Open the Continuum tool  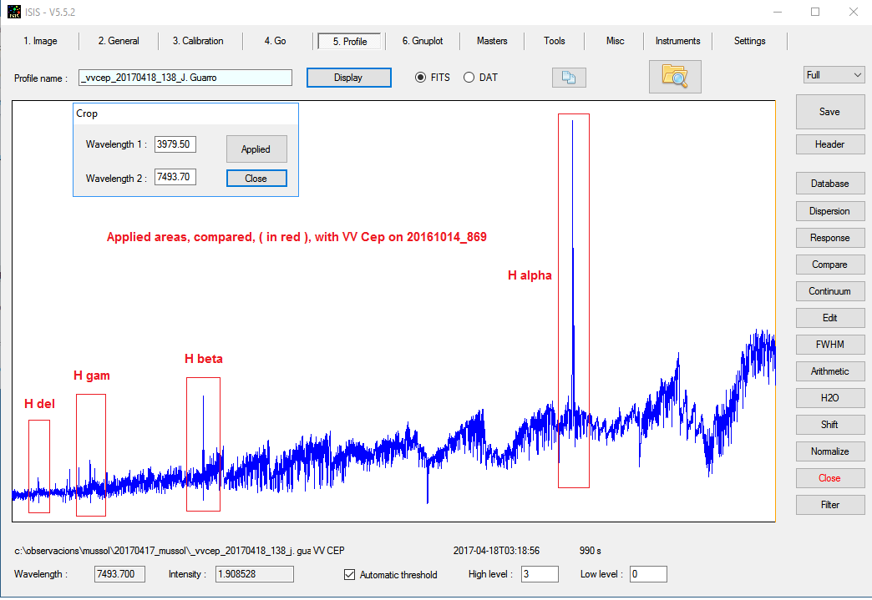pos(829,291)
